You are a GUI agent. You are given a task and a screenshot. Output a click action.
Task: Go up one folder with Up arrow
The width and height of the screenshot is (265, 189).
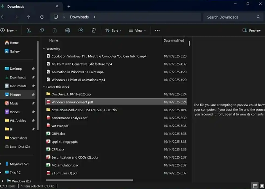point(29,17)
